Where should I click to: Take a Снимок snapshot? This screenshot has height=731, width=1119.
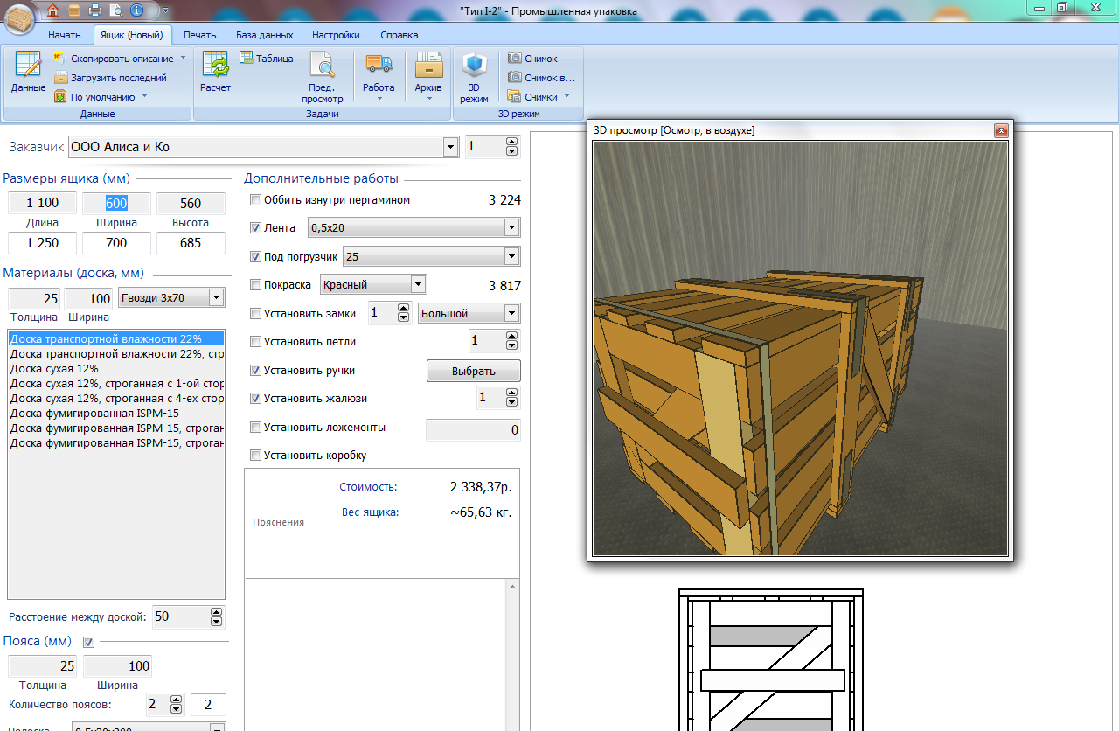(x=532, y=58)
